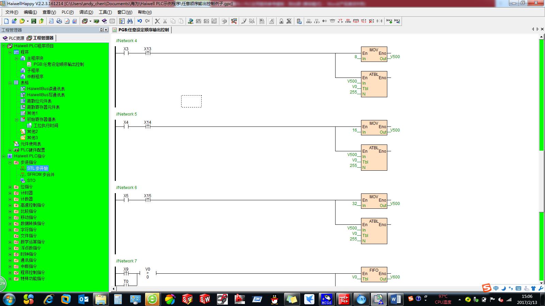
Task: Select SFROM 步合并 instruction in the tree
Action: [x=41, y=174]
